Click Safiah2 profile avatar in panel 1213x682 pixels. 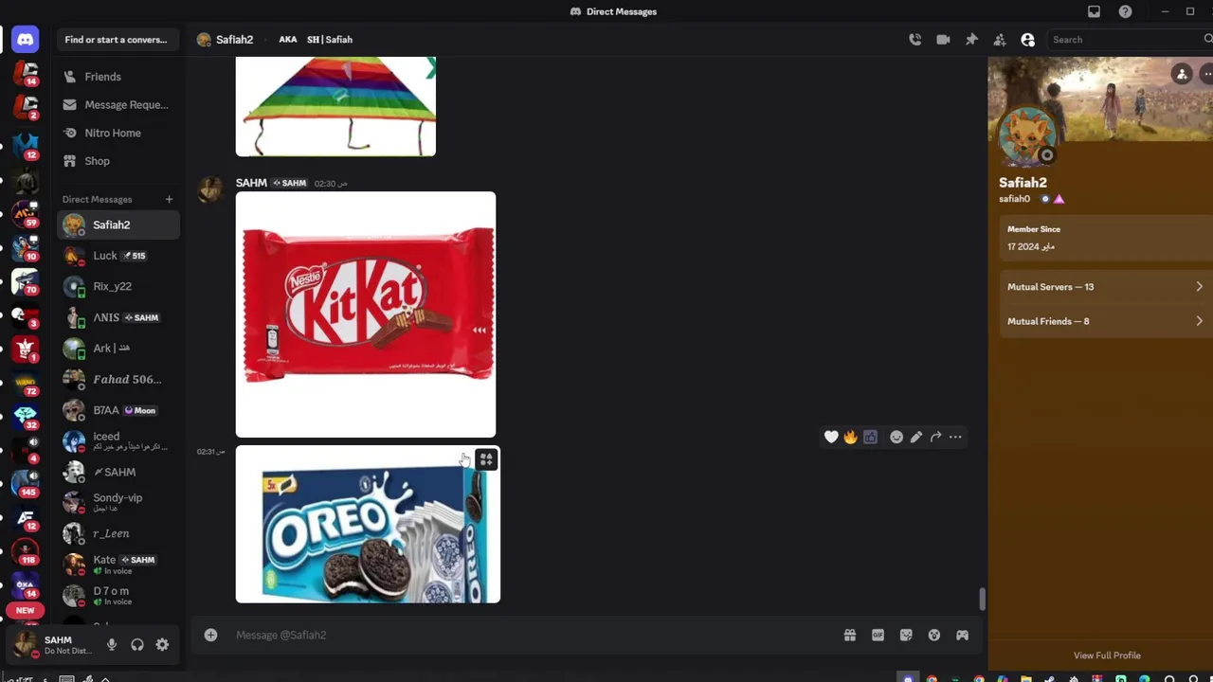click(1027, 137)
